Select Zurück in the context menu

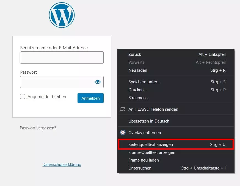(x=176, y=54)
